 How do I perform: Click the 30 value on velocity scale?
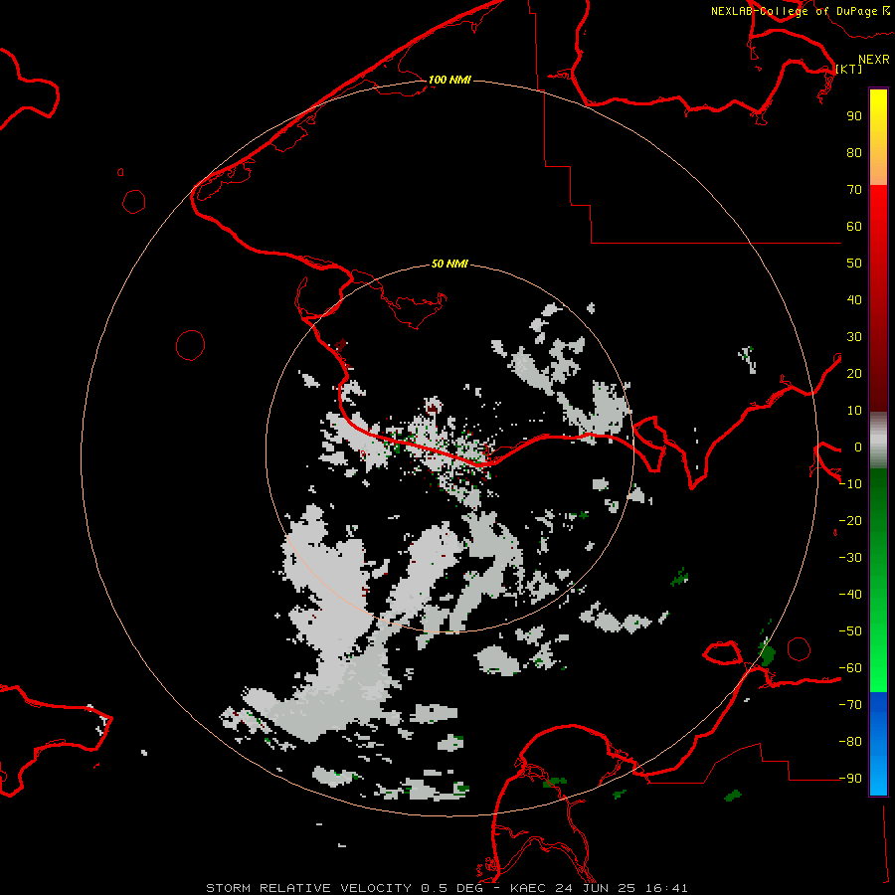click(x=854, y=337)
